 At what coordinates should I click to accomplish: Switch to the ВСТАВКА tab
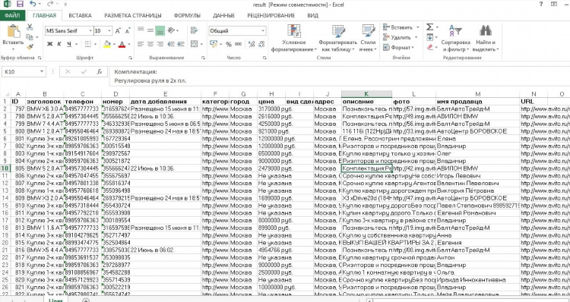80,16
